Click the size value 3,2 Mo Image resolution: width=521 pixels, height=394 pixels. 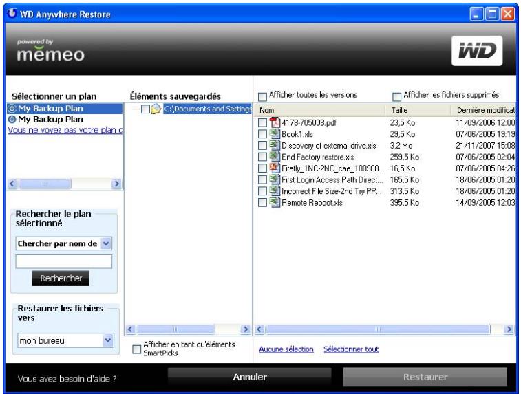pyautogui.click(x=401, y=145)
